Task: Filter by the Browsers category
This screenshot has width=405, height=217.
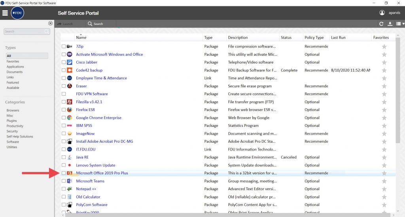Action: click(13, 110)
